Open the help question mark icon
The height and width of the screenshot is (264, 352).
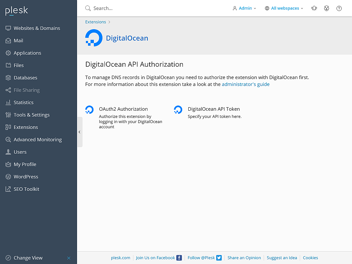click(339, 8)
